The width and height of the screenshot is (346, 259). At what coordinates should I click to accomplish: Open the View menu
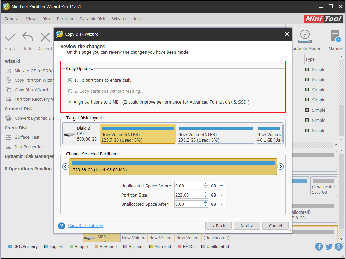point(31,19)
